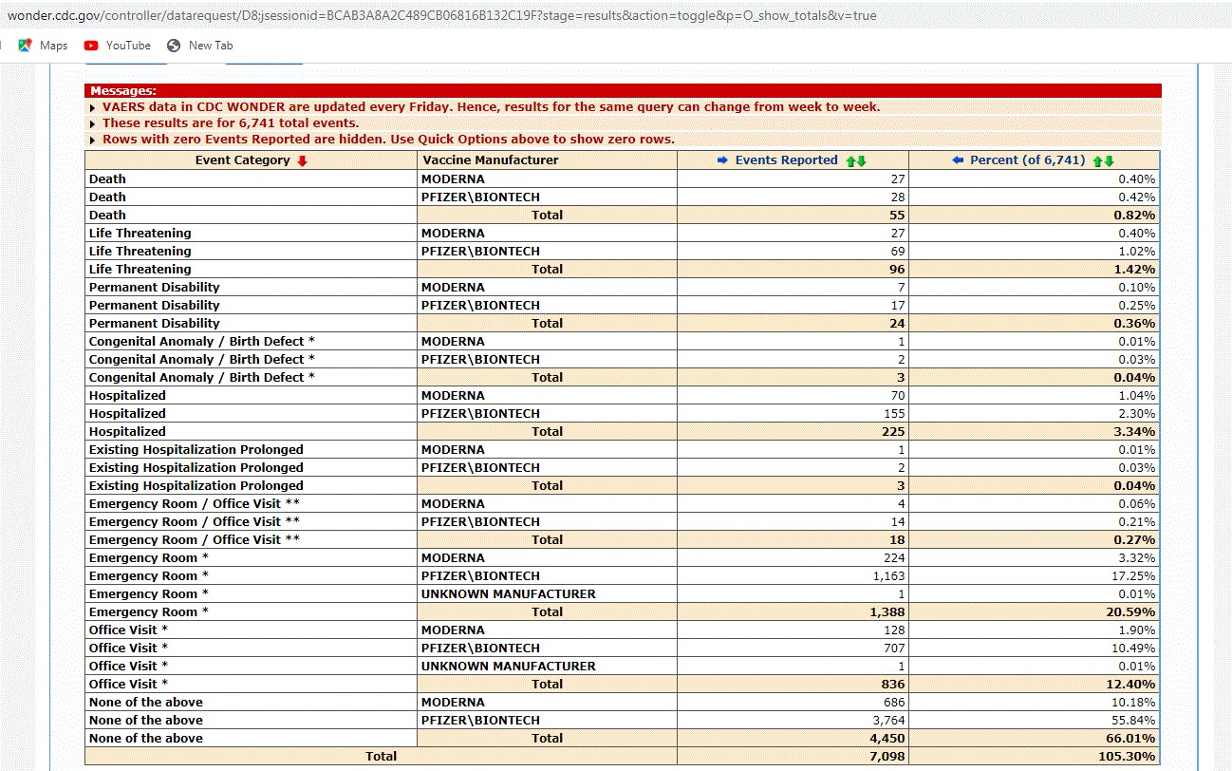The width and height of the screenshot is (1232, 771).
Task: Click None of the above Pfizer percent 55.84%
Action: pos(1133,720)
